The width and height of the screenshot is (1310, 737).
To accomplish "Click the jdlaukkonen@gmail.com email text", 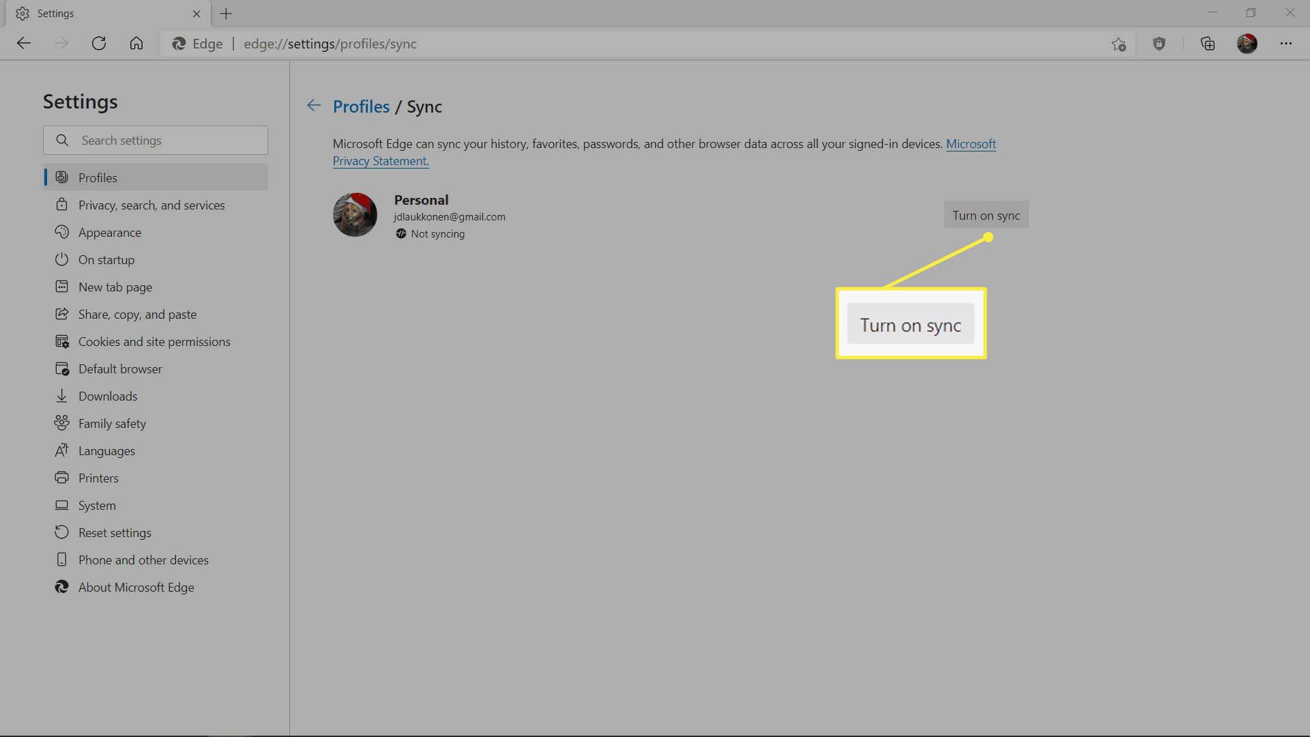I will click(x=450, y=216).
